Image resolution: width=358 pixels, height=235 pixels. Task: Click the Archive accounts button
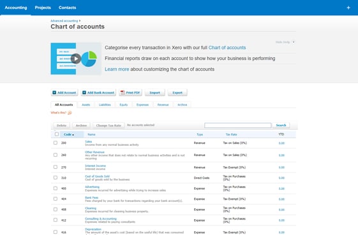click(81, 125)
